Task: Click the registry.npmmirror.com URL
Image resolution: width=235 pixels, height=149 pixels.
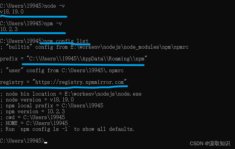Action: 80,82
